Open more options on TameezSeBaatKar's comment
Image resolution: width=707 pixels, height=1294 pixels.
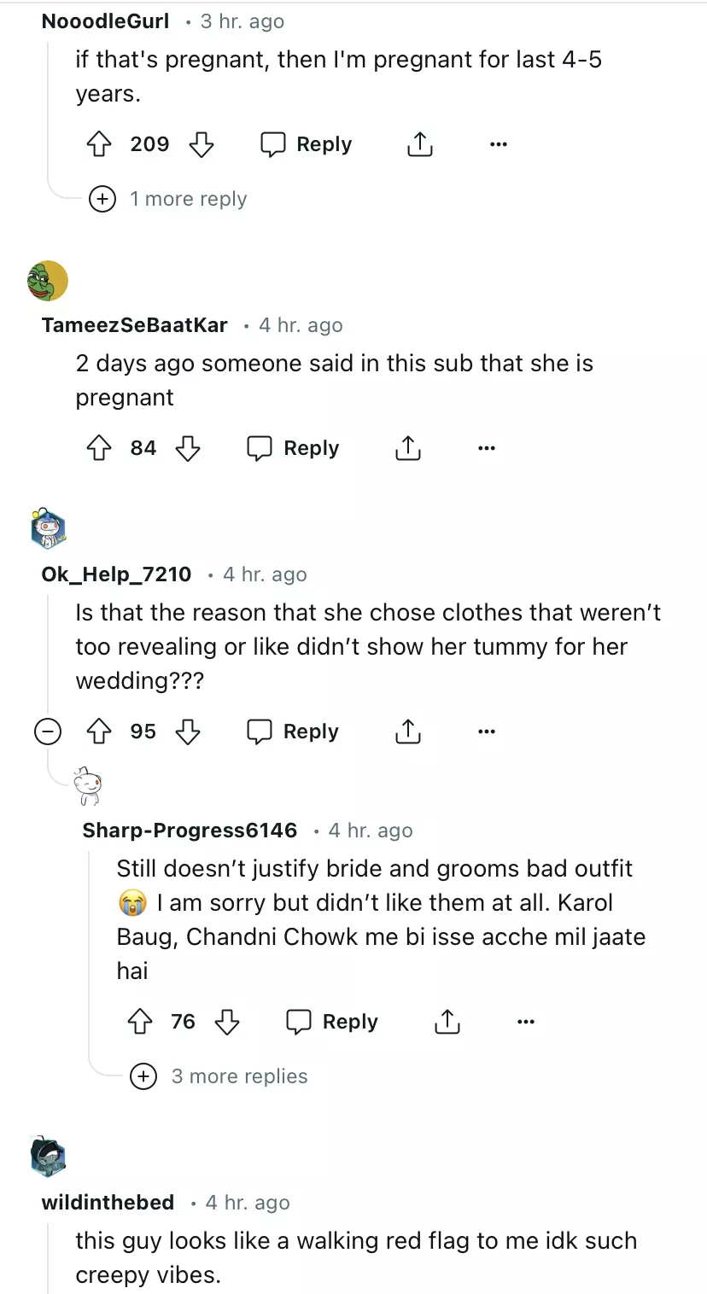tap(487, 448)
